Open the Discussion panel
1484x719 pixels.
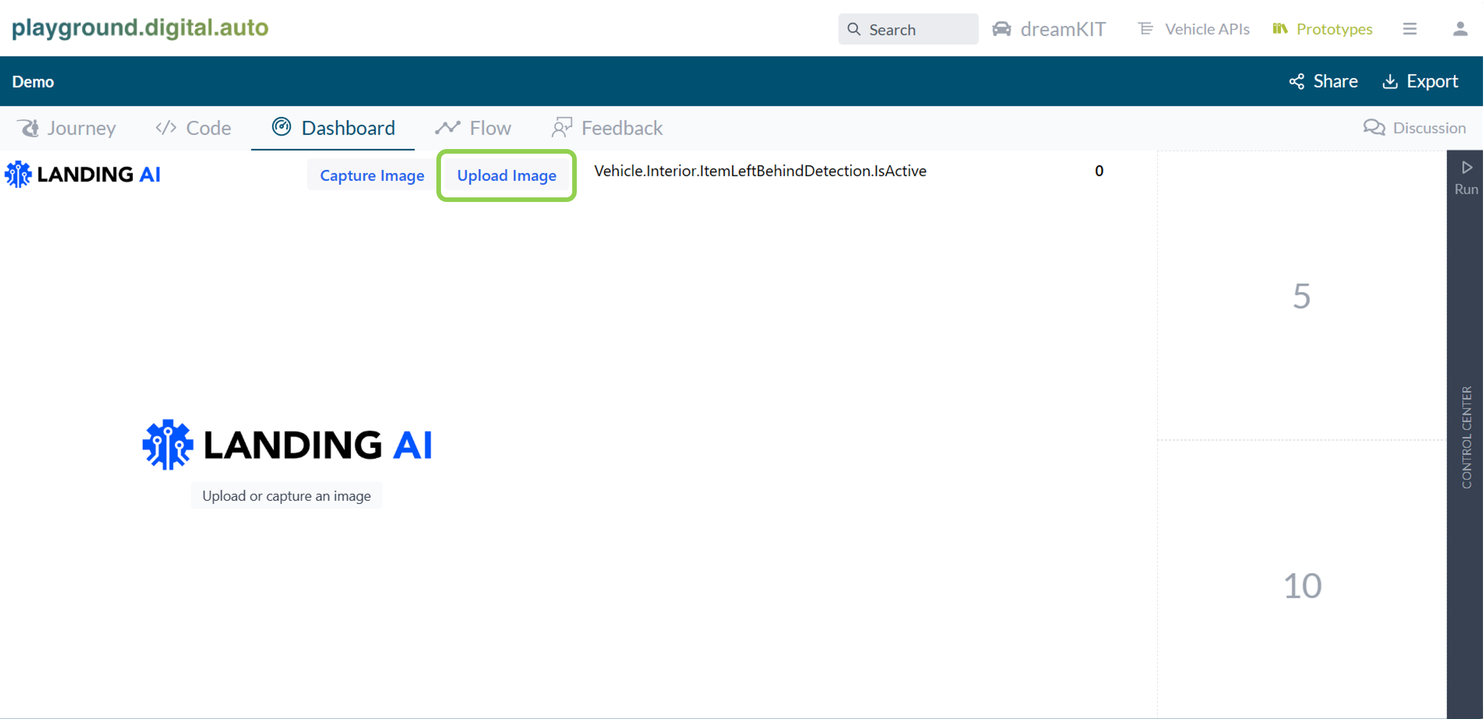tap(1416, 127)
